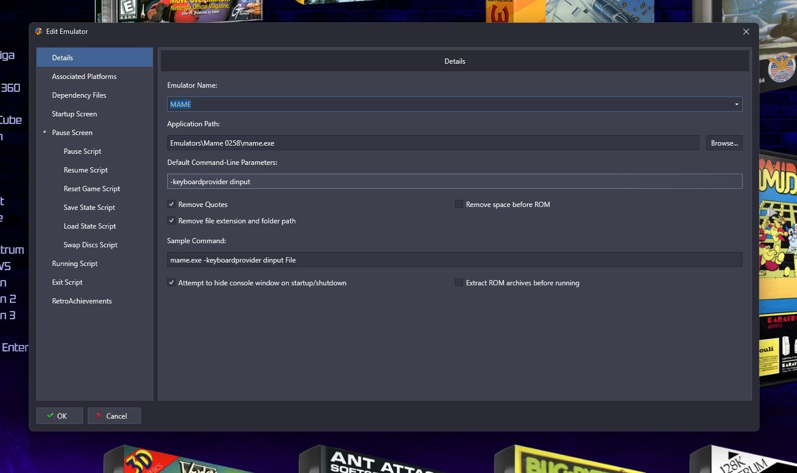
Task: Click the LaunchBox icon in the title bar
Action: point(39,32)
